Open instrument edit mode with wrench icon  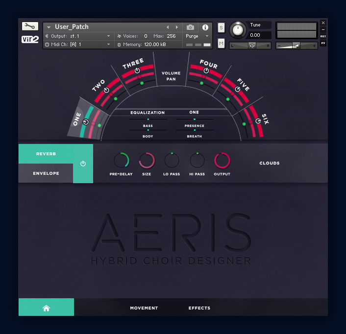(x=30, y=26)
